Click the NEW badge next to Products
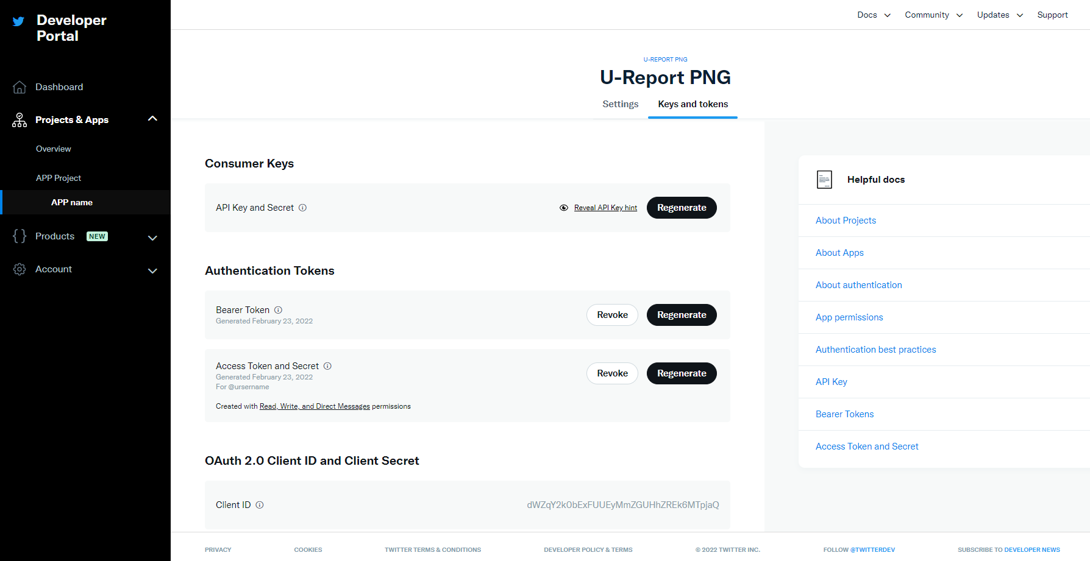Viewport: 1090px width, 561px height. (x=97, y=236)
